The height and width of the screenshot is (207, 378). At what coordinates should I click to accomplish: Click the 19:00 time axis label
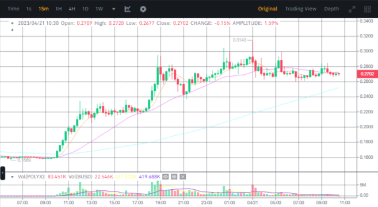(x=161, y=202)
